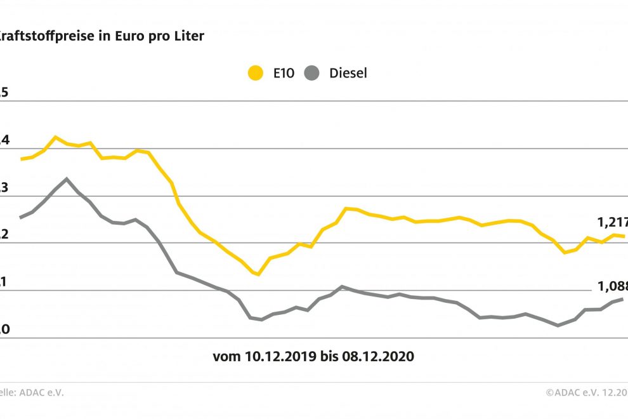Screen dimensions: 628x419
Task: Click the 1,2 y-axis label
Action: click(4, 235)
